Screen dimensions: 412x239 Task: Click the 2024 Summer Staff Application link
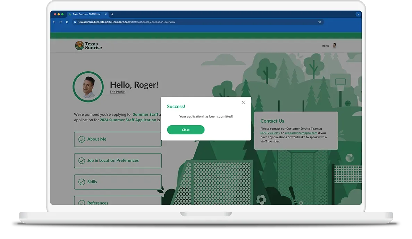click(128, 120)
